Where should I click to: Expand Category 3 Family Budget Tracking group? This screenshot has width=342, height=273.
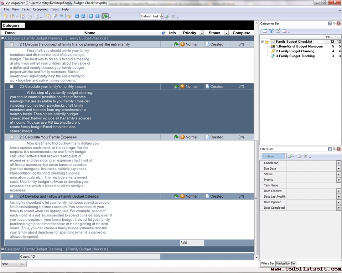pyautogui.click(x=2, y=249)
